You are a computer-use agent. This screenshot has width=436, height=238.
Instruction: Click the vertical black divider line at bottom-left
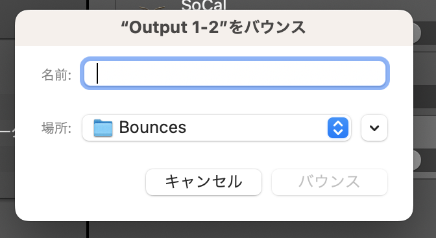click(x=88, y=230)
